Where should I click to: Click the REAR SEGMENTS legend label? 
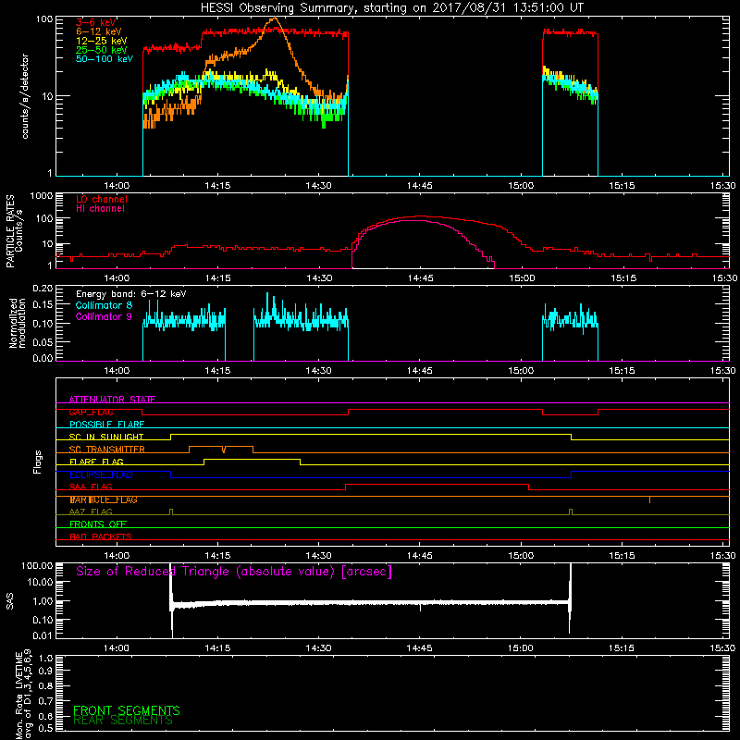point(123,721)
